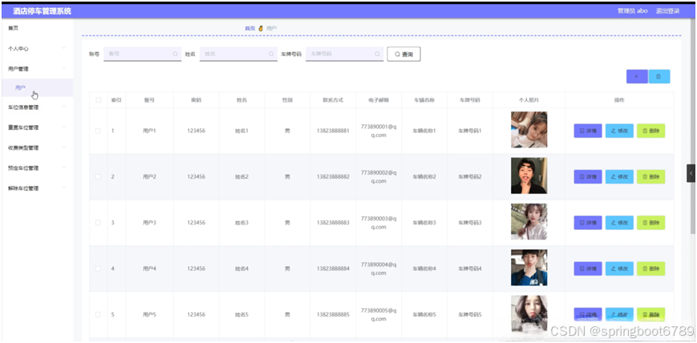This screenshot has height=343, width=697.
Task: Click the 车牌号码3 cell
Action: tap(470, 223)
